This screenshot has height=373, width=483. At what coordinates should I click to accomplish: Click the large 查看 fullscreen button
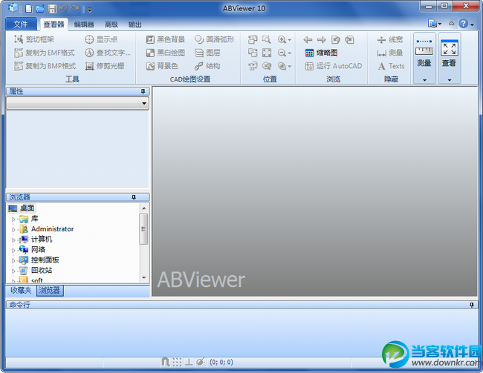tap(449, 53)
